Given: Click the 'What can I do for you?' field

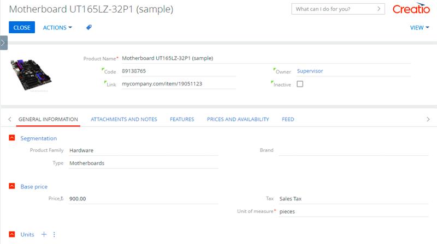Looking at the screenshot, I should point(338,9).
